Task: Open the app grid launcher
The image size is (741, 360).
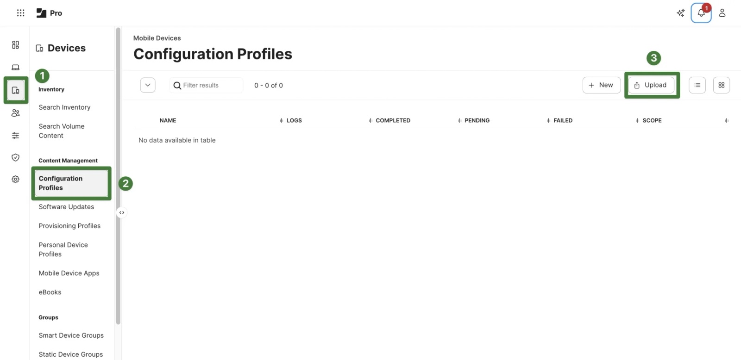Action: [x=20, y=12]
